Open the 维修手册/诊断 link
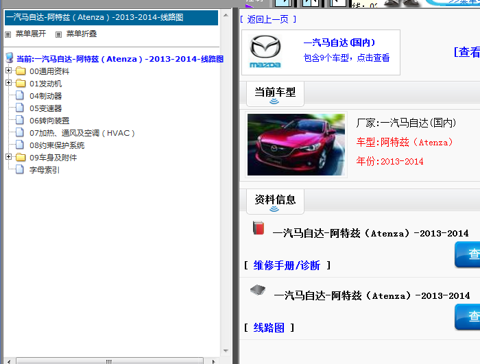 287,265
